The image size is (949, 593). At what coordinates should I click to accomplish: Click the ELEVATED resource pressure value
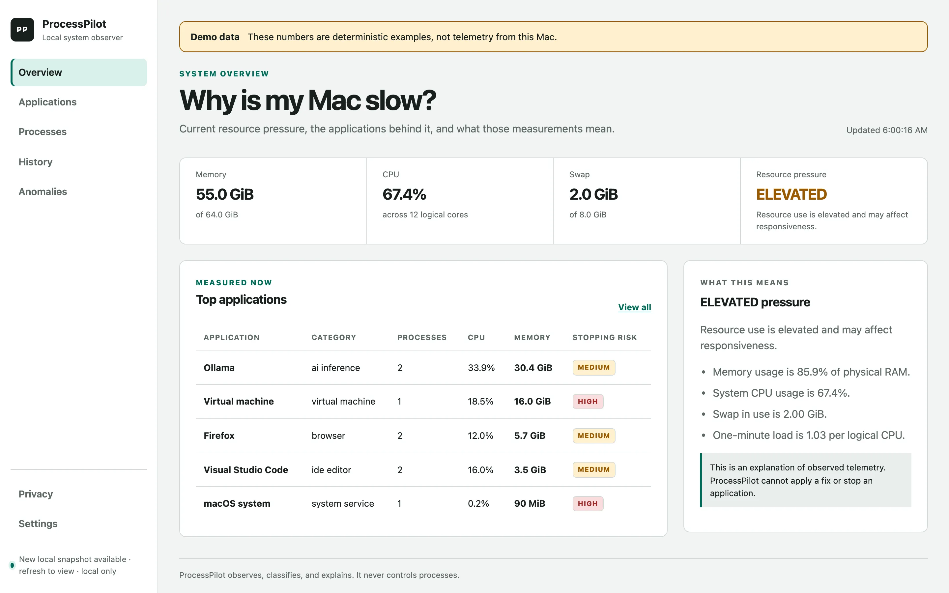pos(791,194)
